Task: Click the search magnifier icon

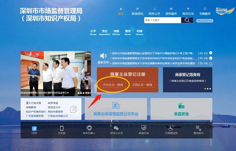Action: (x=187, y=20)
